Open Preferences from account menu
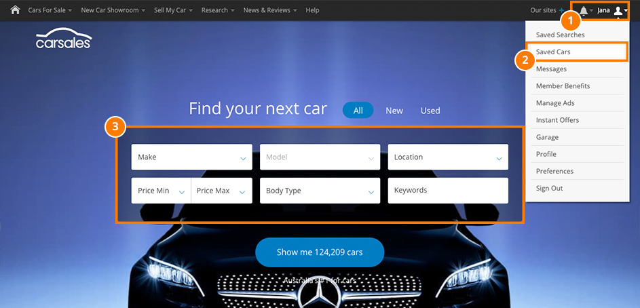 (x=577, y=171)
